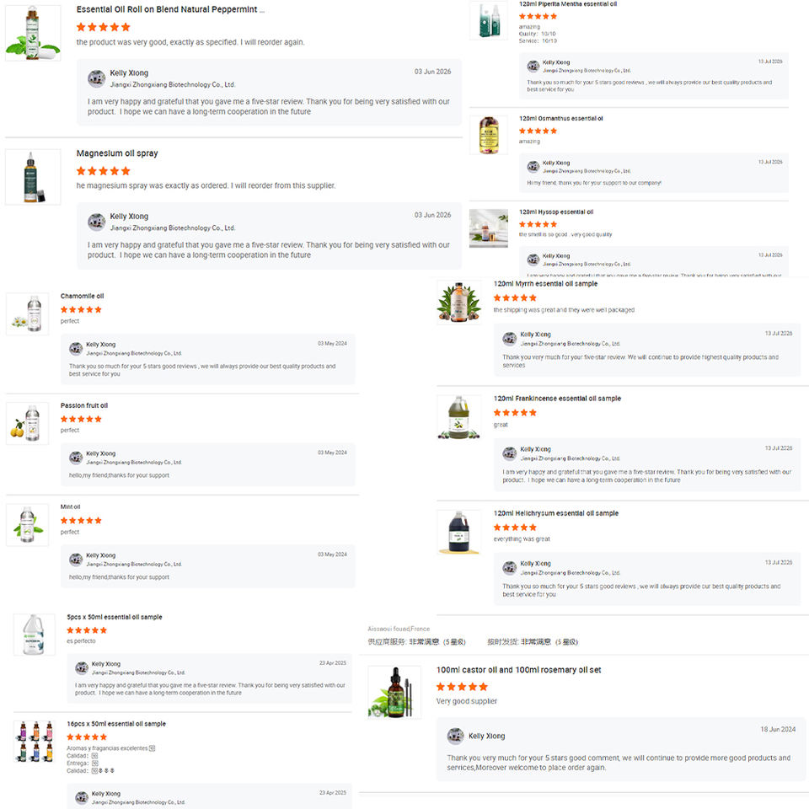This screenshot has width=809, height=809.
Task: Click the 5pcs x 50ml essential oil sample title
Action: click(115, 617)
